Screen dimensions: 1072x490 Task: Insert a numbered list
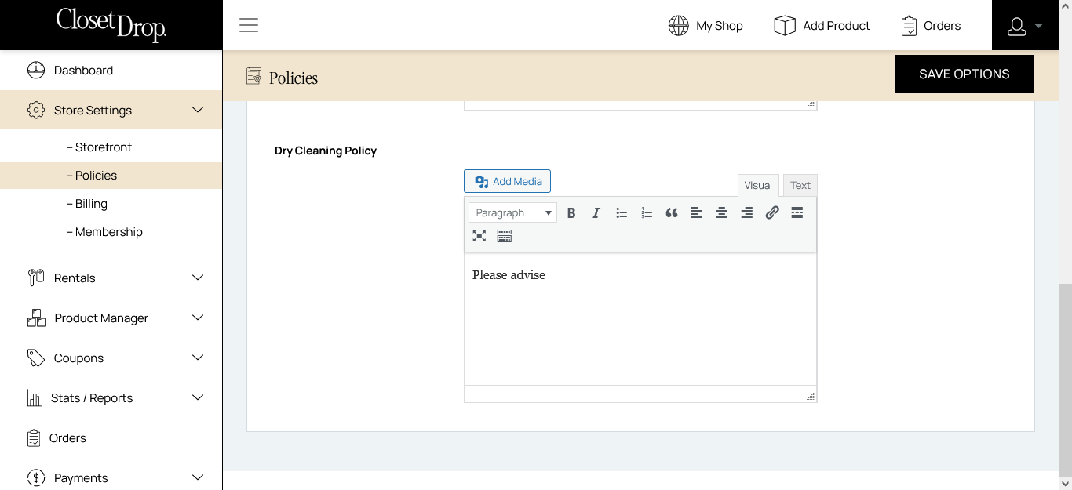click(647, 212)
